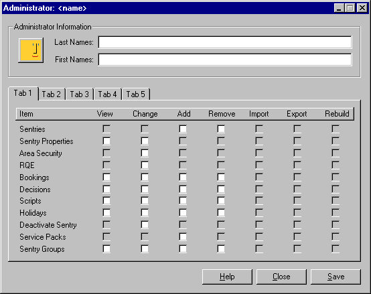
Task: Check View box for Decisions
Action: [106, 189]
